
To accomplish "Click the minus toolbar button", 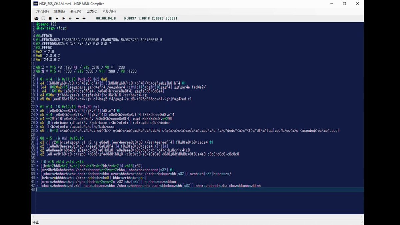I will [77, 18].
